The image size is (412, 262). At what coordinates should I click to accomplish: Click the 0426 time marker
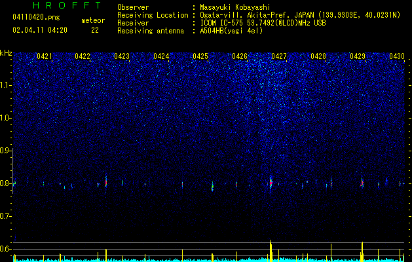(240, 56)
